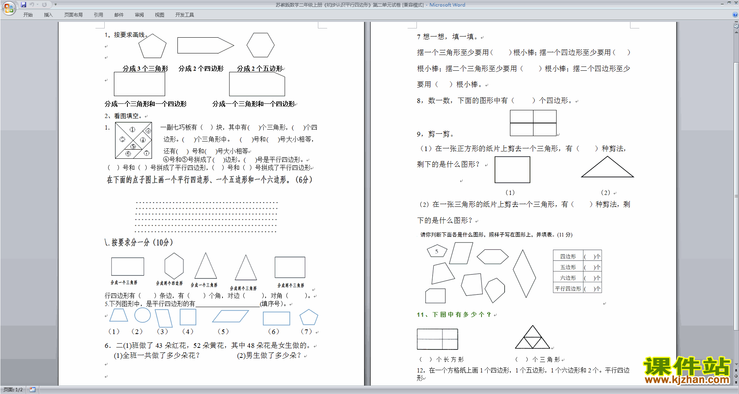Screen dimensions: 739x394
Task: Click the circle shape labeled (2)
Action: pos(142,315)
